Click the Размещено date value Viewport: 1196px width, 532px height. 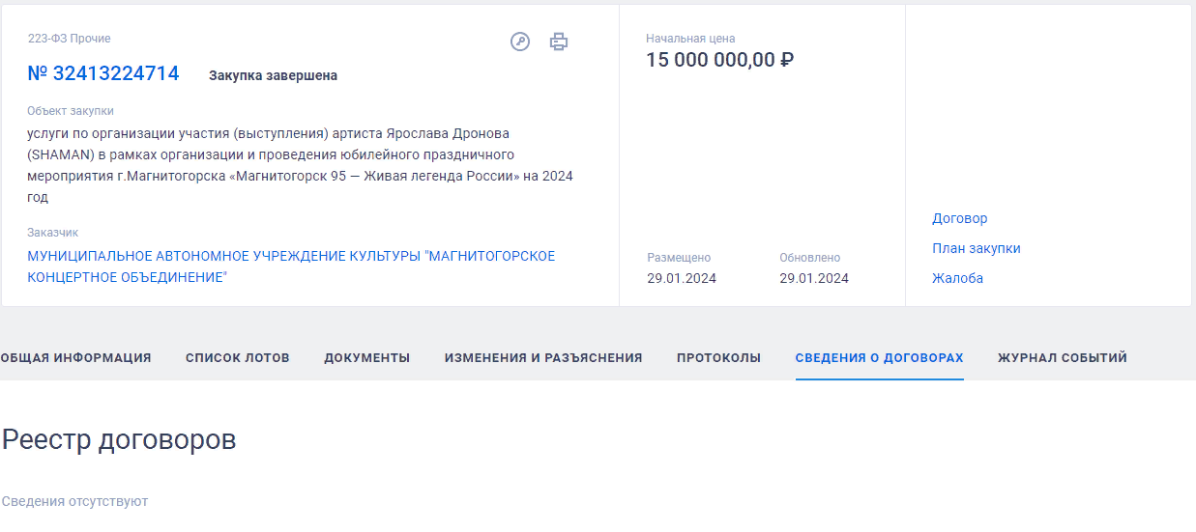click(x=682, y=278)
